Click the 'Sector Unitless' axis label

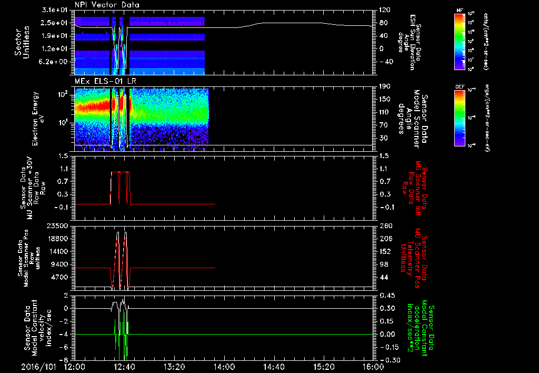pyautogui.click(x=22, y=42)
